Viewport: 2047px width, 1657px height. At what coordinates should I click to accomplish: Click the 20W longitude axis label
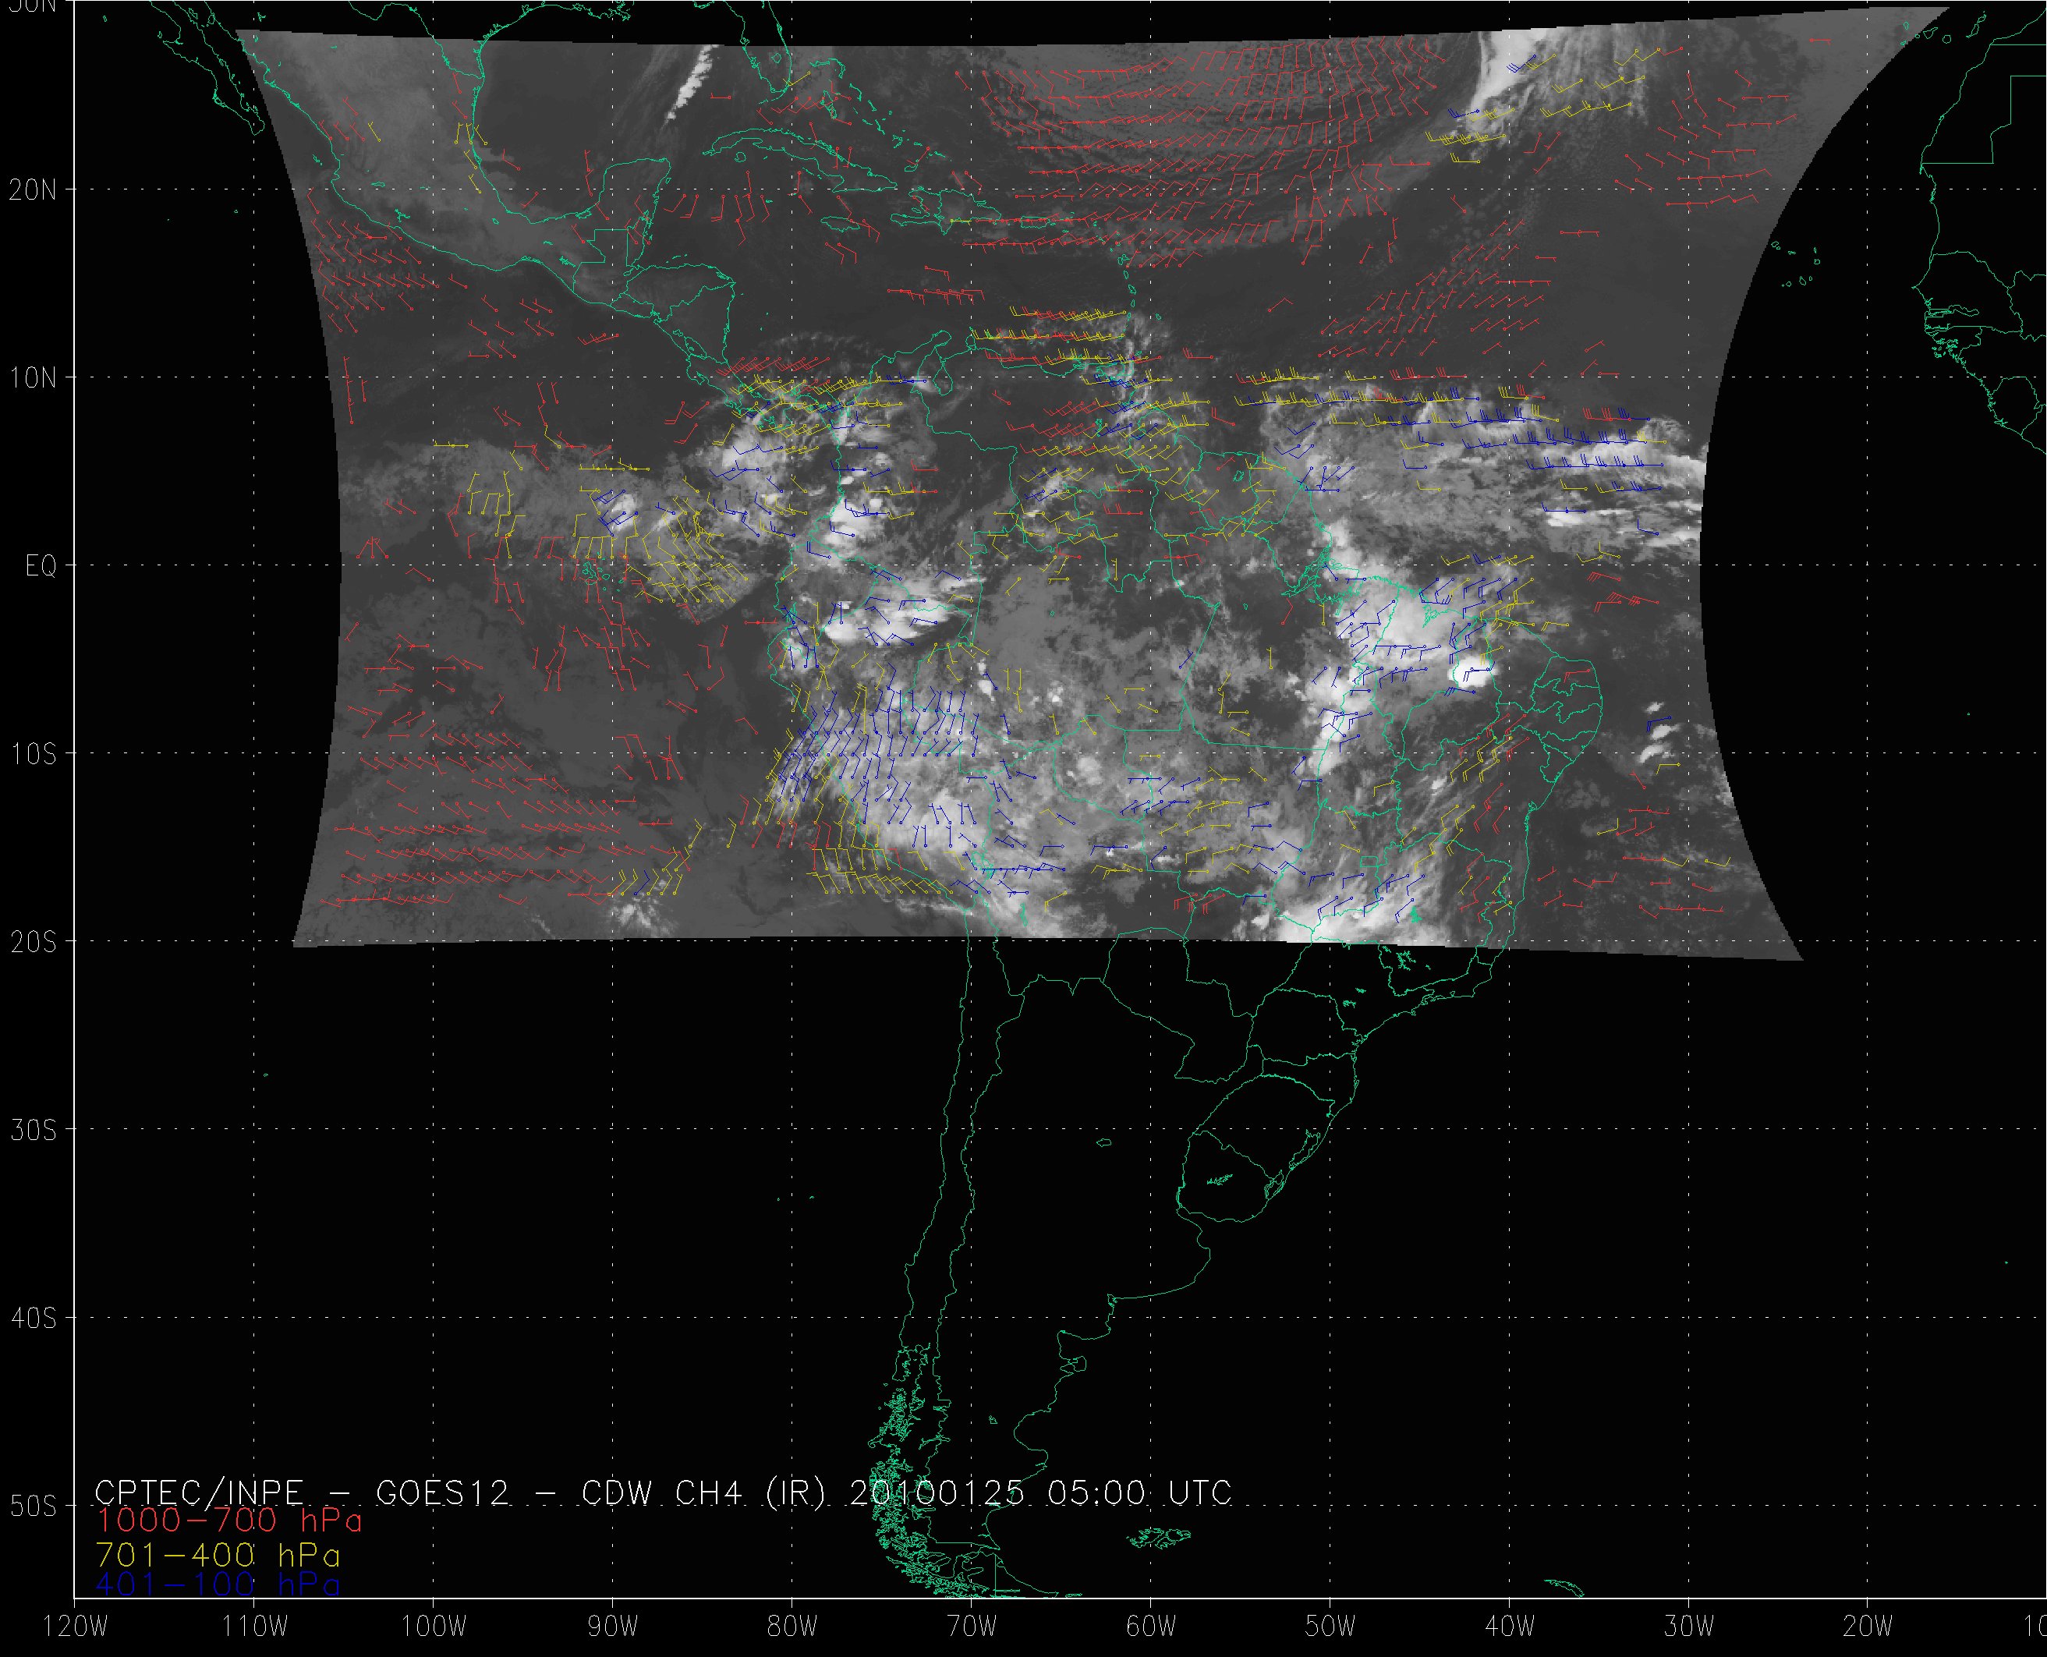pyautogui.click(x=1868, y=1627)
